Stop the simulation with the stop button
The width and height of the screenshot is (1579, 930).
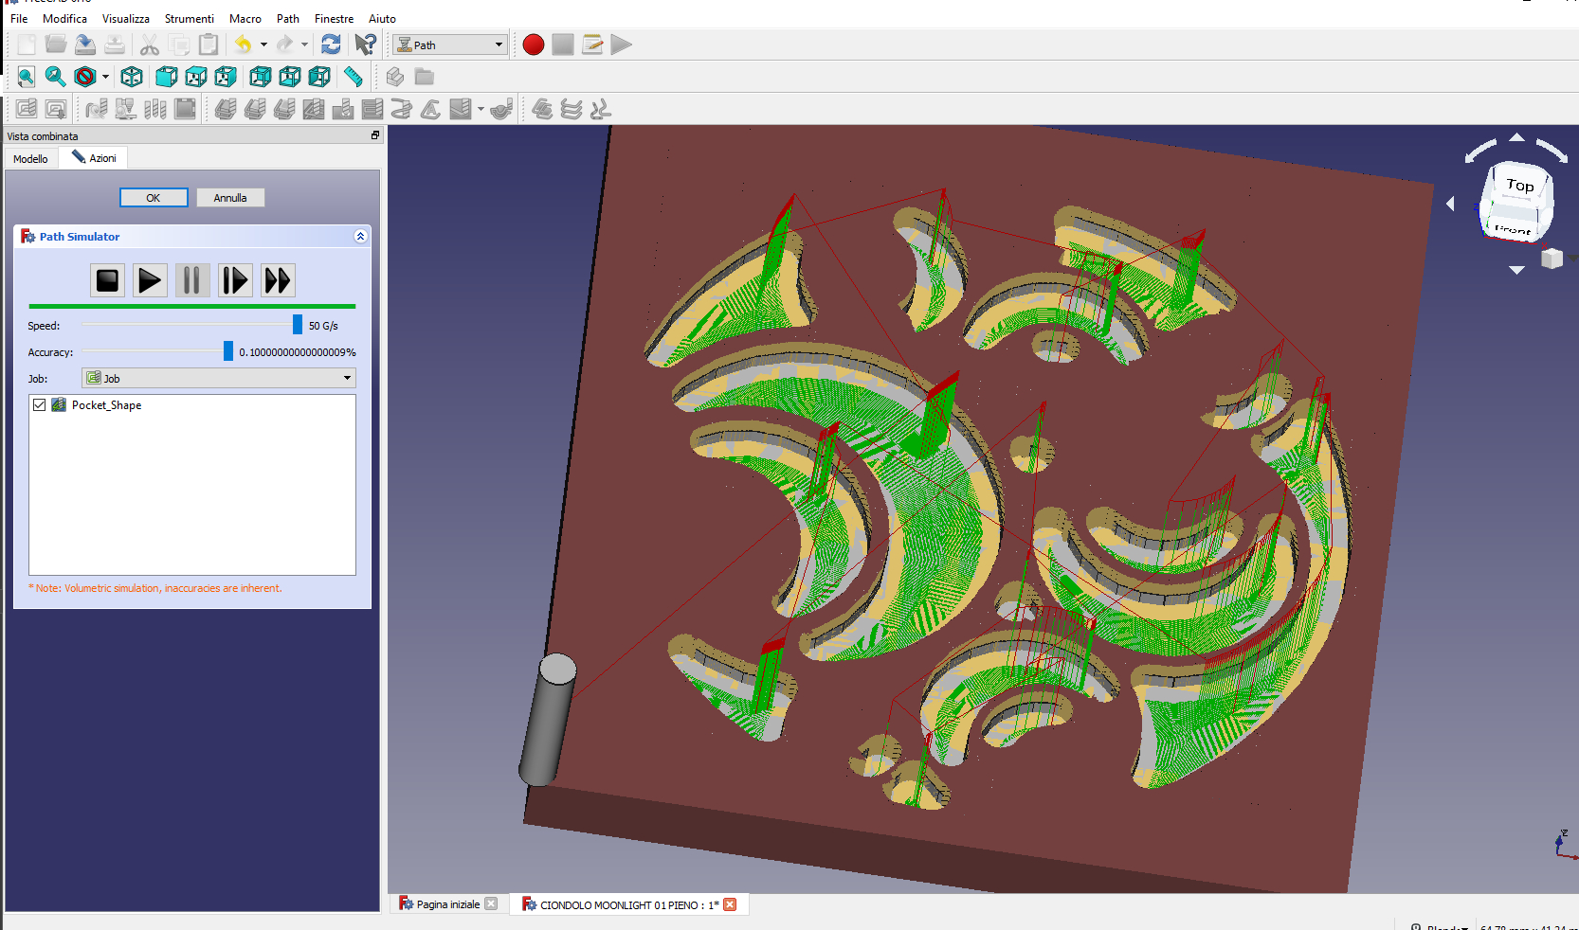(108, 280)
